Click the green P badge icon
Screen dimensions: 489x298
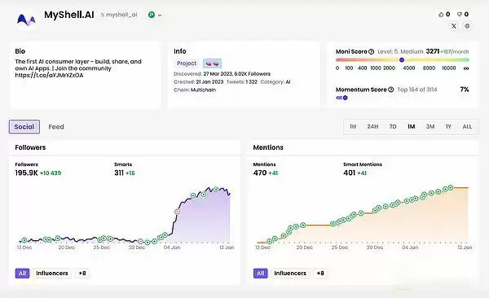(x=152, y=15)
